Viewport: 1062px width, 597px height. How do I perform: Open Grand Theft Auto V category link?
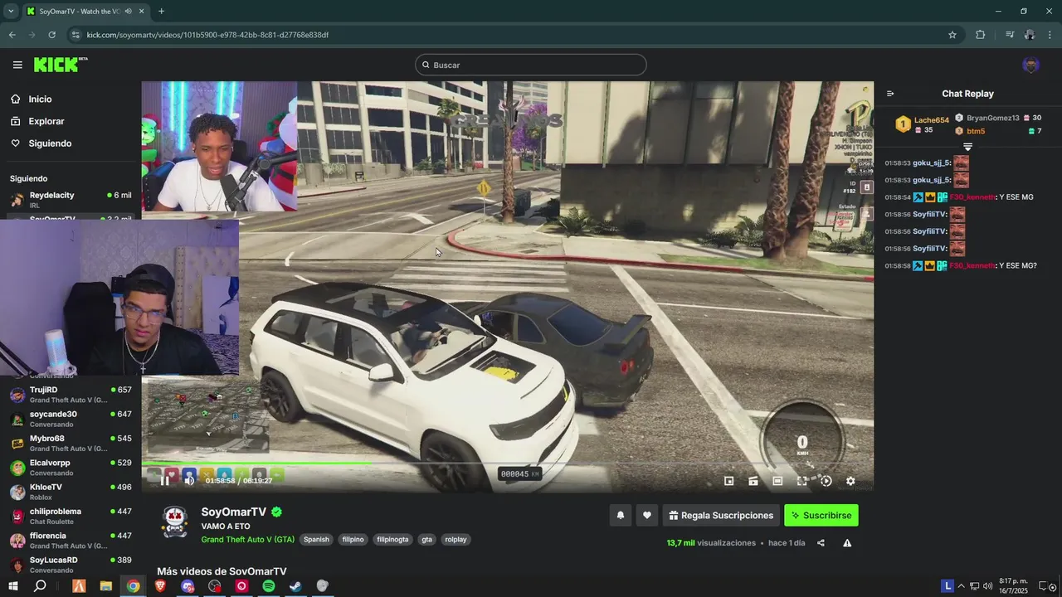click(x=247, y=539)
